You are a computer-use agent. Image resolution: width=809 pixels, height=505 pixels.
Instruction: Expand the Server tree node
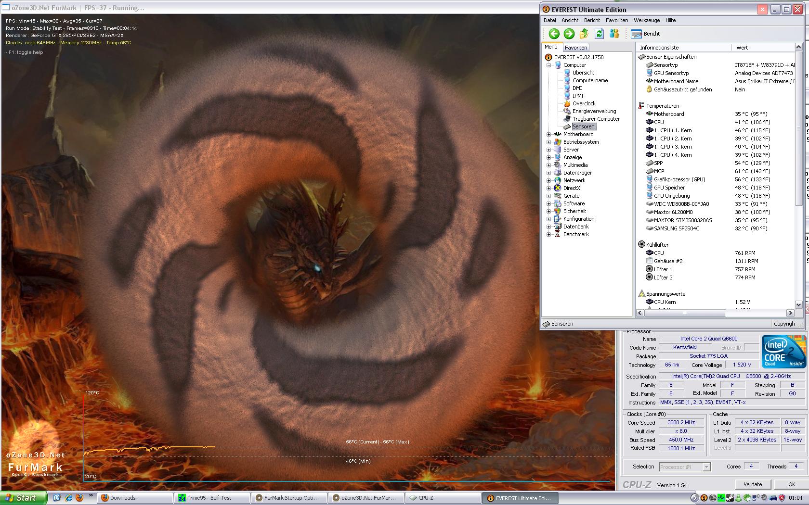coord(548,150)
